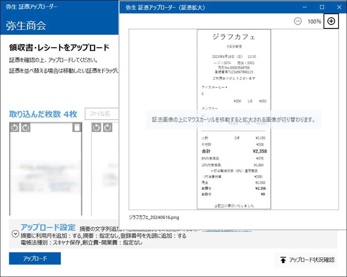The width and height of the screenshot is (347, 277).
Task: Click the ジラフカフェ_20240616.png file name
Action: [x=154, y=218]
